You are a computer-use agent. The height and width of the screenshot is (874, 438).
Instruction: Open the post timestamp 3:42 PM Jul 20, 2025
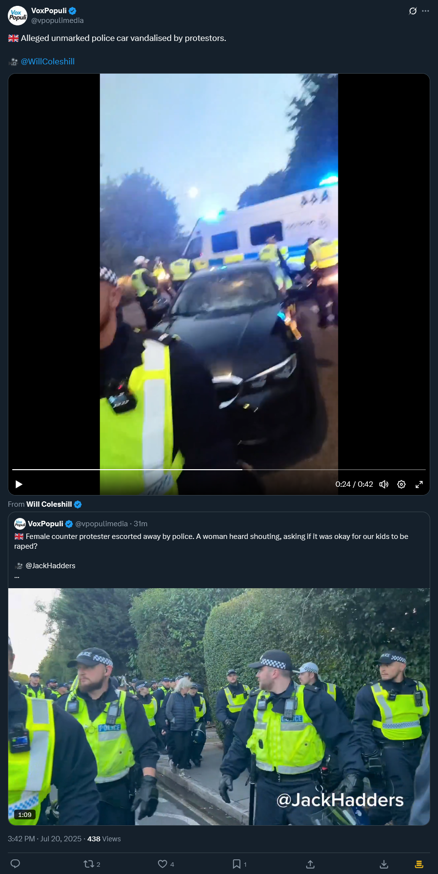44,839
